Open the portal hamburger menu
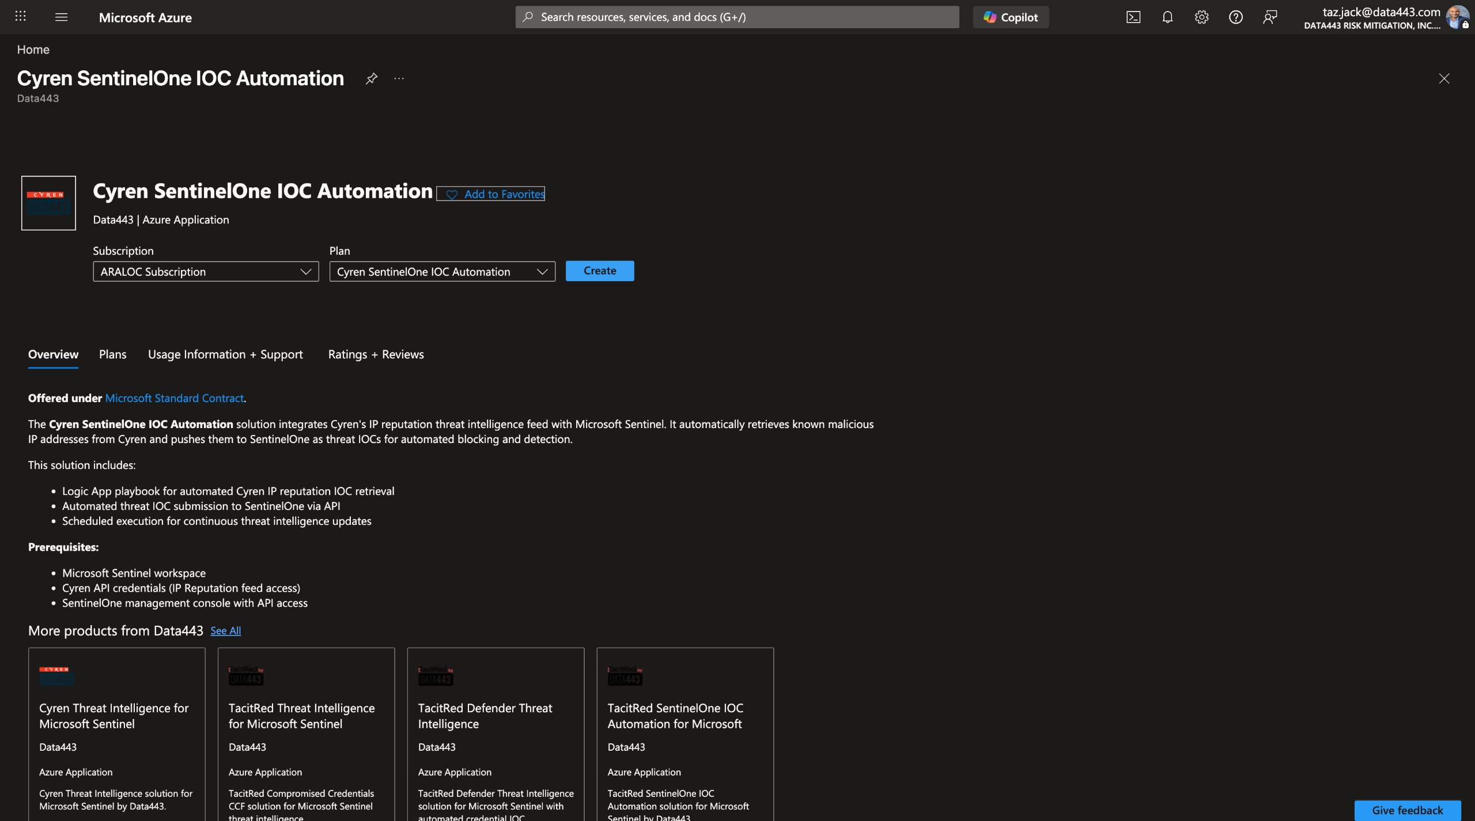Image resolution: width=1475 pixels, height=821 pixels. (61, 17)
